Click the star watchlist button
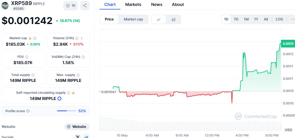Screen dimensions: 295x138 click(70, 6)
